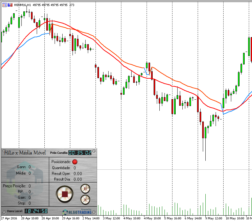
Task: Click the Quantidade value in the panel
Action: click(x=75, y=168)
